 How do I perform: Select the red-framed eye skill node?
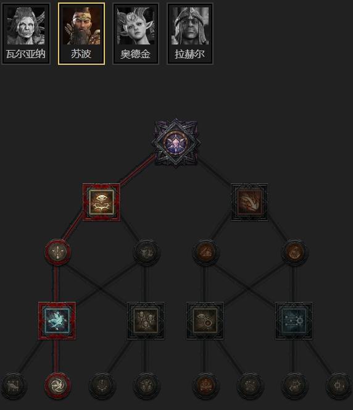[101, 203]
